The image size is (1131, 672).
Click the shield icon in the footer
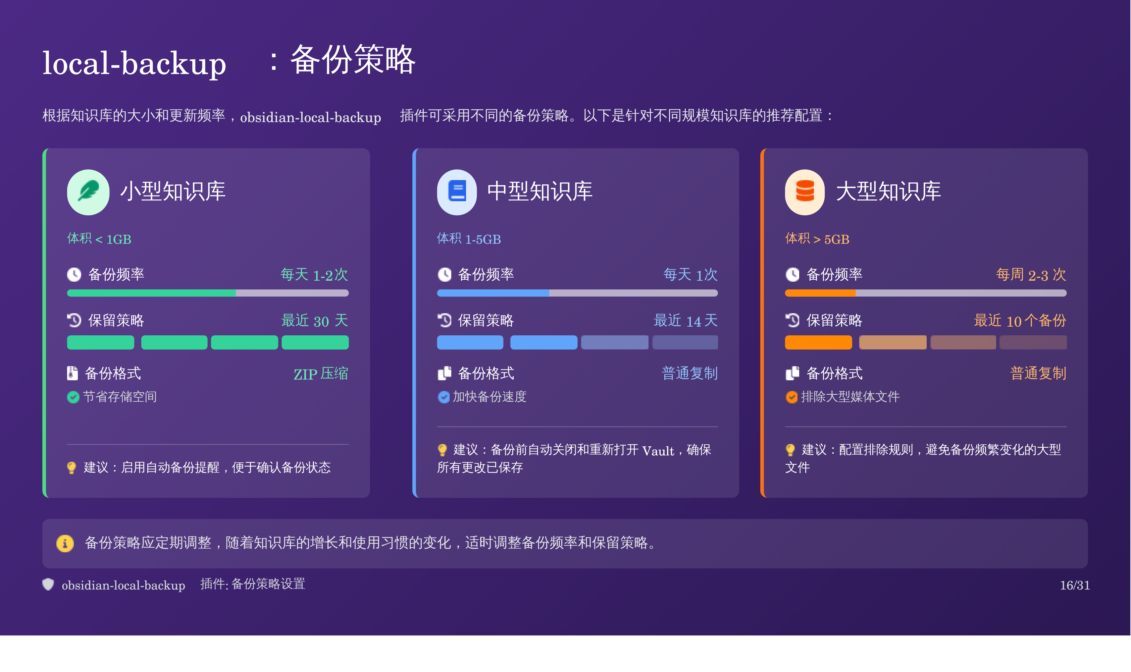click(x=48, y=584)
